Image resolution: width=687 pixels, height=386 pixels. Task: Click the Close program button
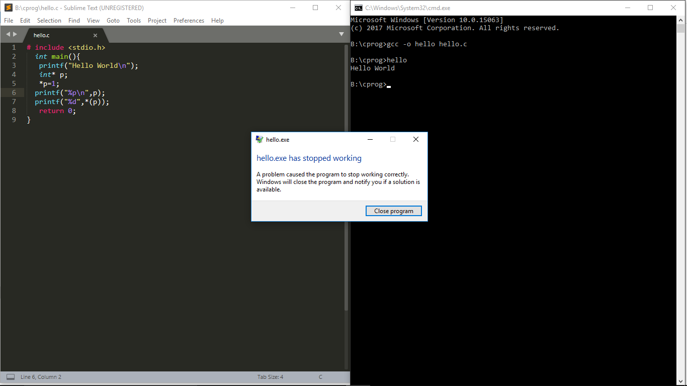point(394,211)
